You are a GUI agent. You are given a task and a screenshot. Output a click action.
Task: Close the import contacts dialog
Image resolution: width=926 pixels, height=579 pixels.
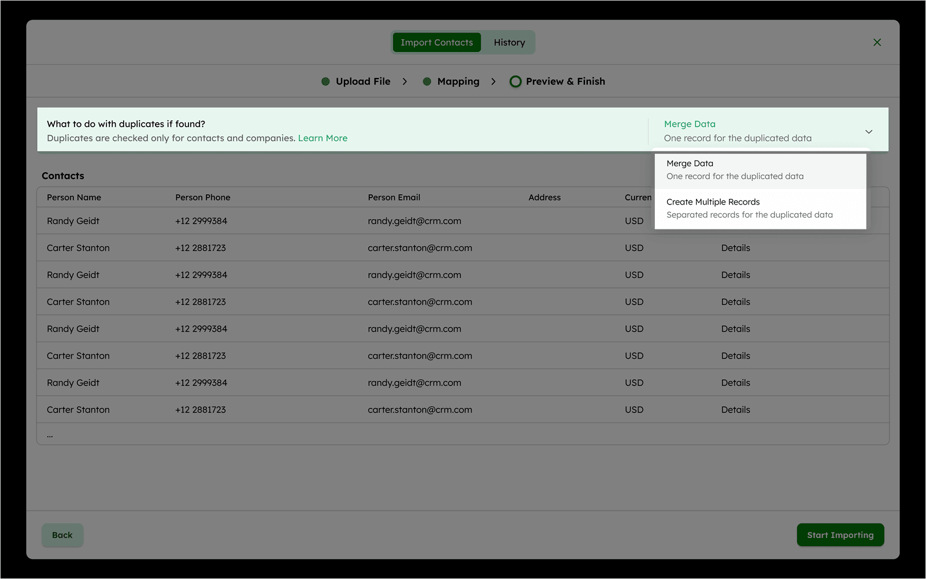pos(877,42)
